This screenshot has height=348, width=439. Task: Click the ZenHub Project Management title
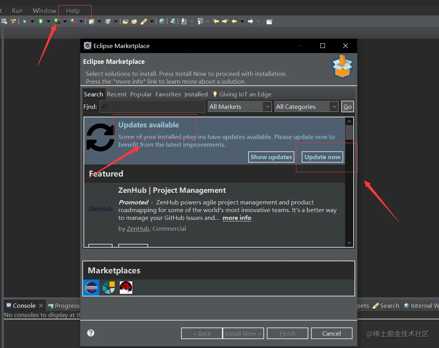click(x=172, y=190)
